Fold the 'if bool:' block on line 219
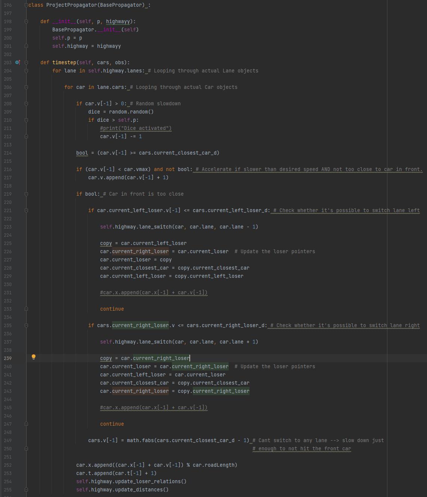Viewport: 427px width, 497px height. coord(26,194)
